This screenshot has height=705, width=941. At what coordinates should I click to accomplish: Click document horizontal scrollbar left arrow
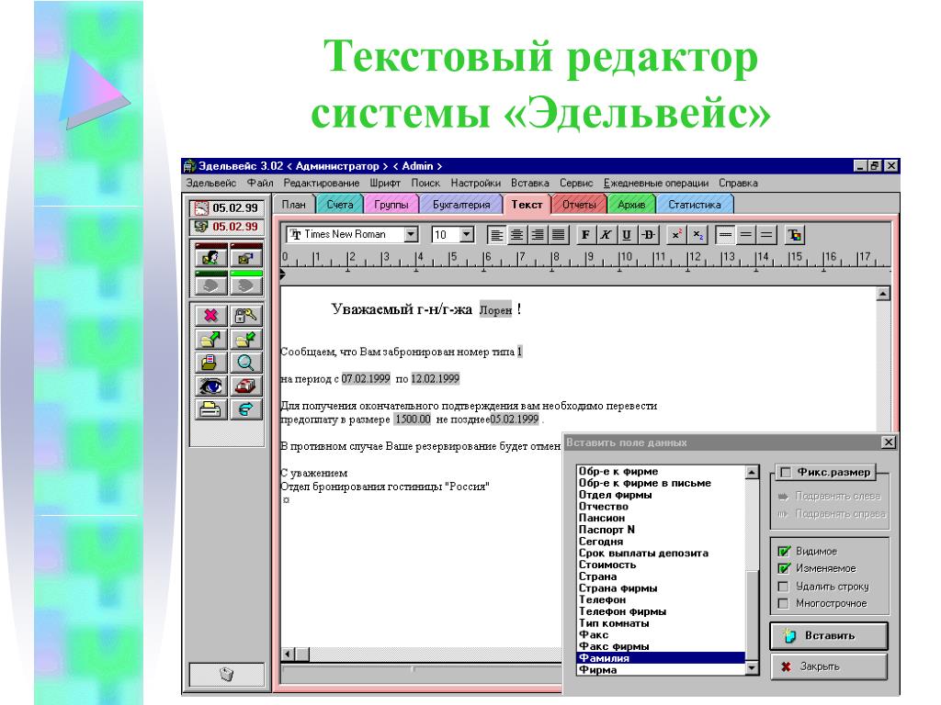288,654
